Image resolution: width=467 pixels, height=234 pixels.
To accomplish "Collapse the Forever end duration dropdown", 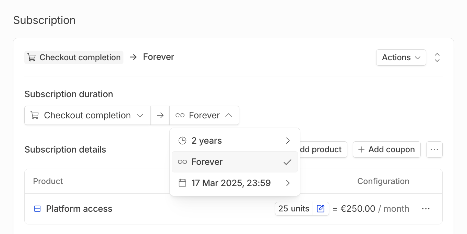I will (x=204, y=115).
